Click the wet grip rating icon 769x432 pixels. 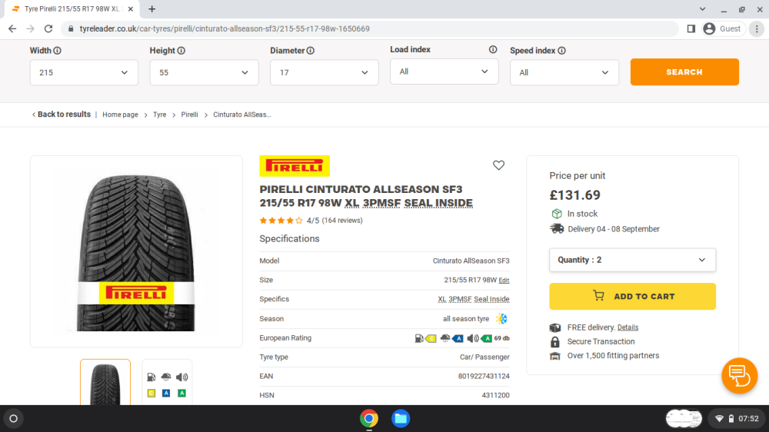click(x=451, y=338)
